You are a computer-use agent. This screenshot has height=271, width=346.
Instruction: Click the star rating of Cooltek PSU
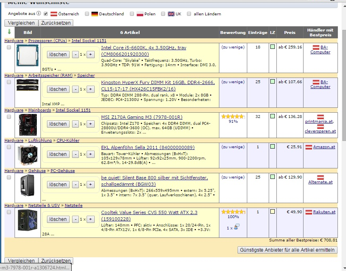233,212
